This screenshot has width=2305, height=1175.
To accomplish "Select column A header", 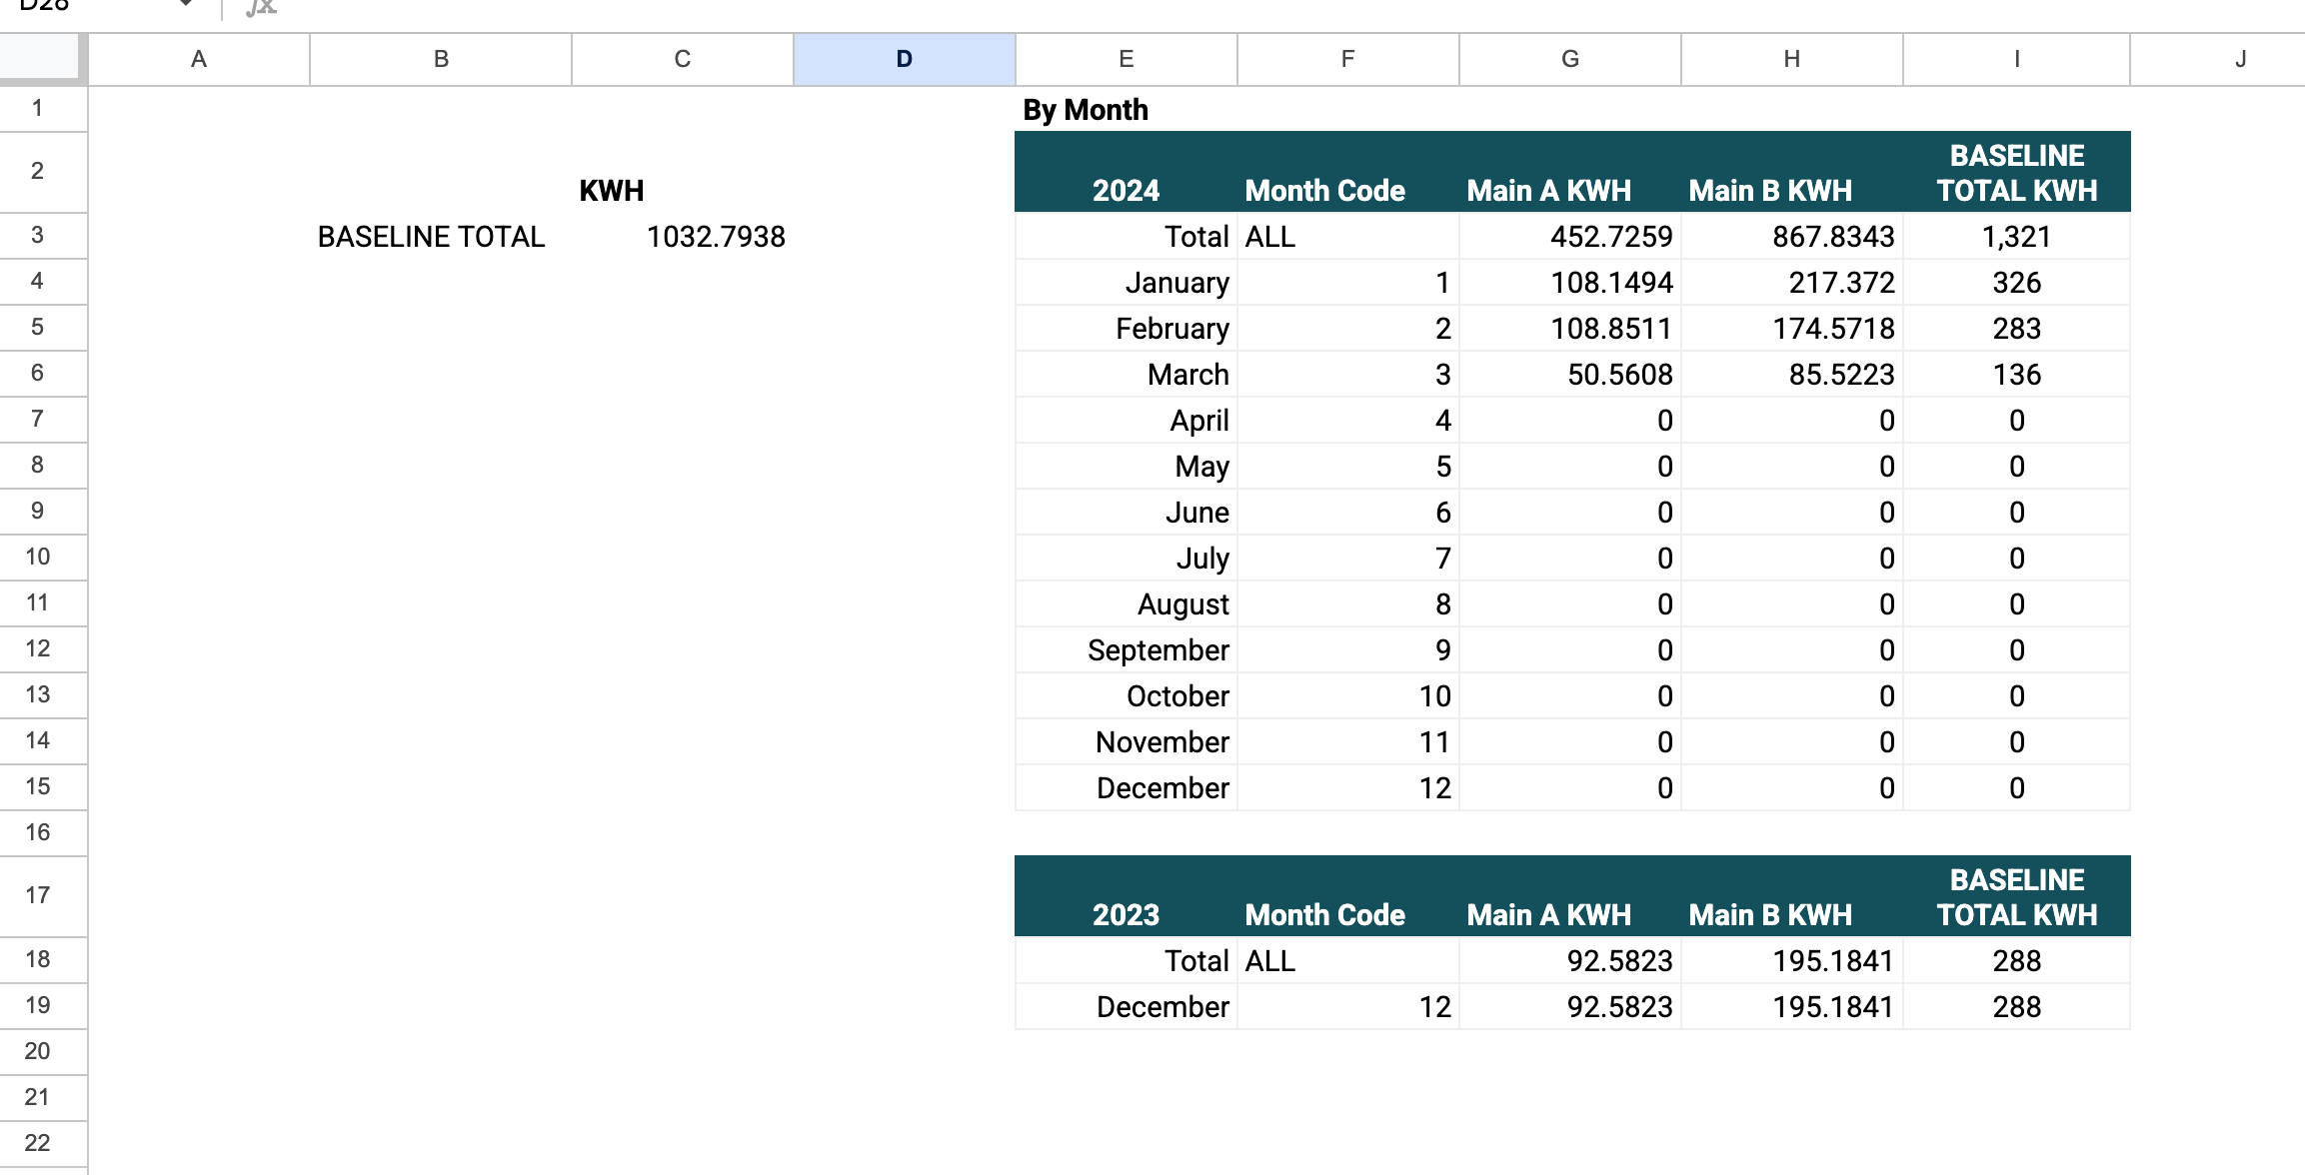I will click(x=199, y=59).
